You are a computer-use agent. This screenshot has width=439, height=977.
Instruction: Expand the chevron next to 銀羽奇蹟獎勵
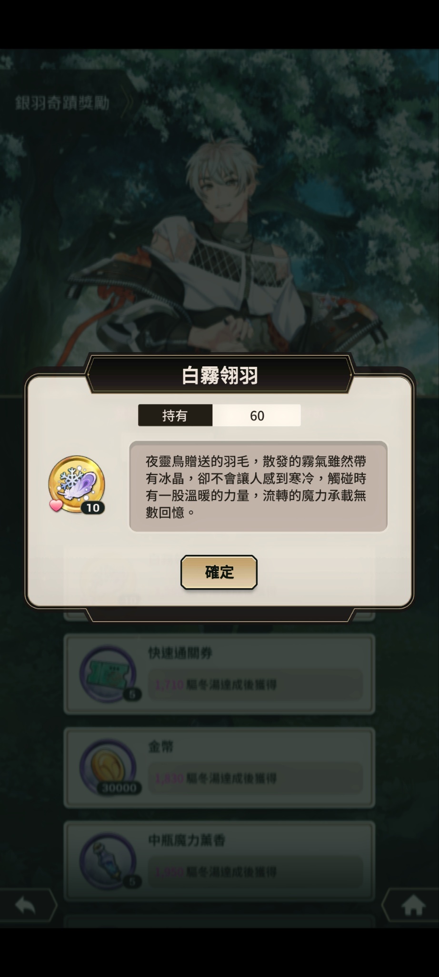coord(127,102)
